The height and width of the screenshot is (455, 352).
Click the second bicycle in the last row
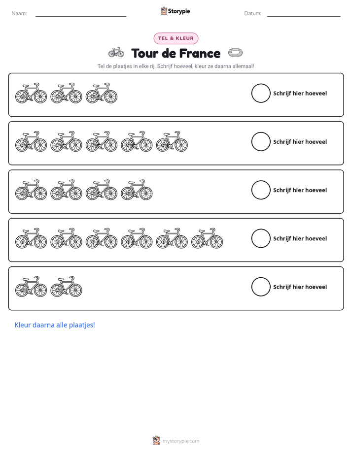click(66, 287)
